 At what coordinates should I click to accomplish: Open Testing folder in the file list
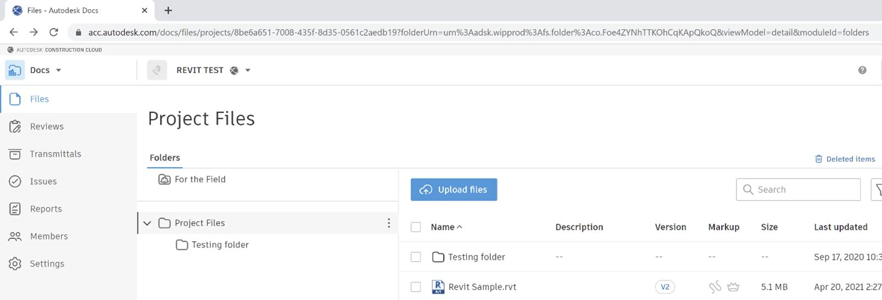click(476, 257)
